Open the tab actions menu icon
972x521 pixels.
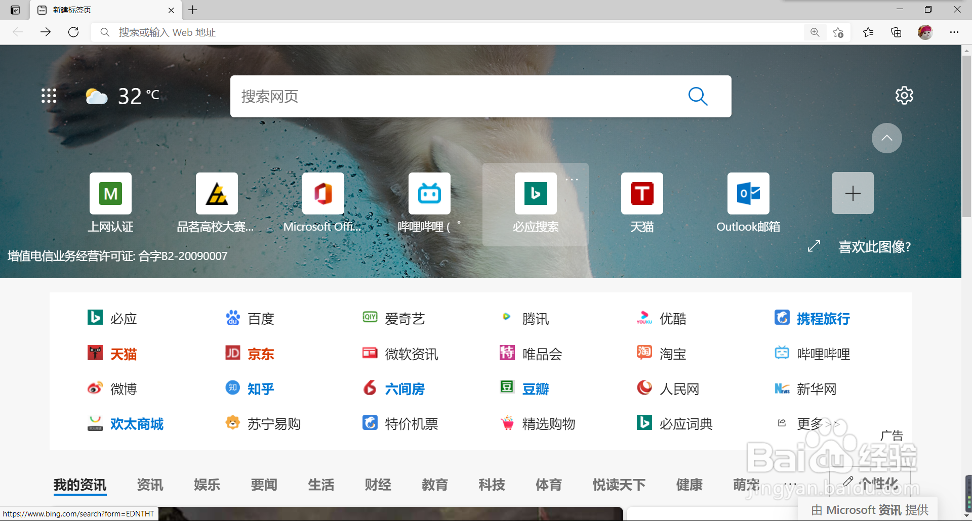[15, 10]
